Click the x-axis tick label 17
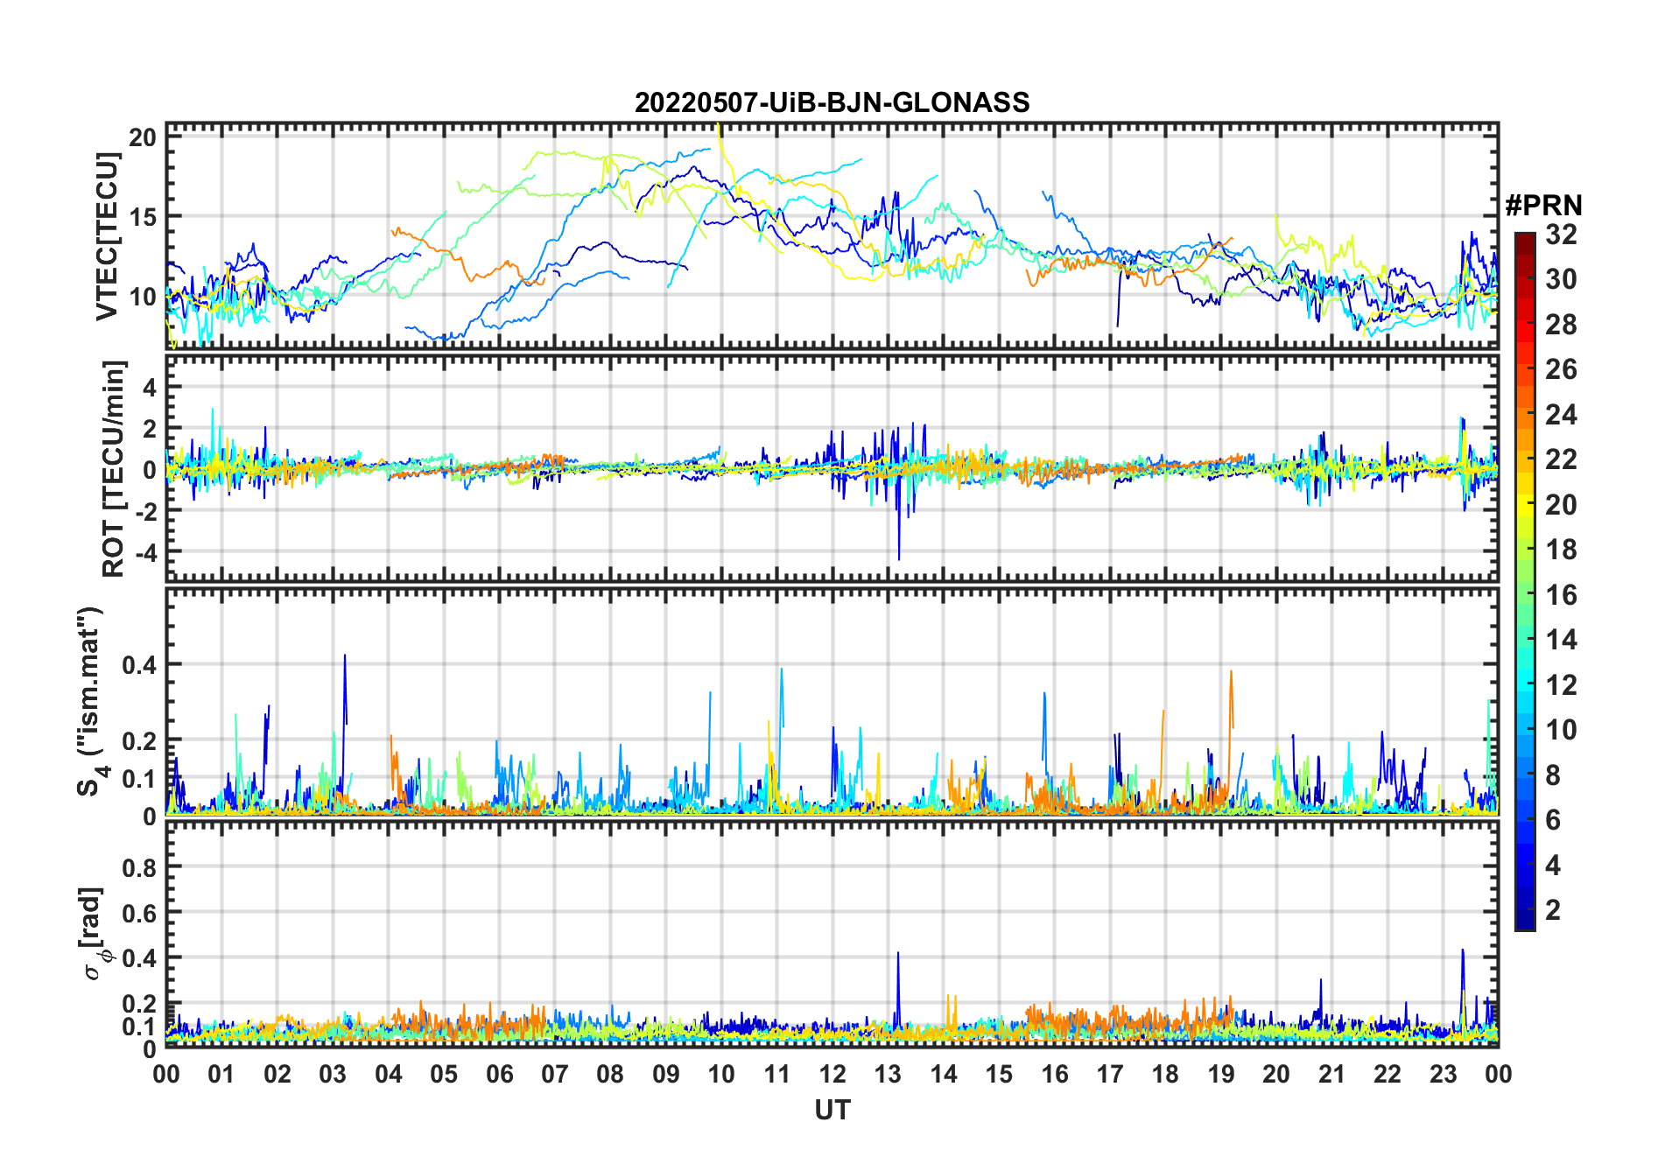 point(1110,1074)
